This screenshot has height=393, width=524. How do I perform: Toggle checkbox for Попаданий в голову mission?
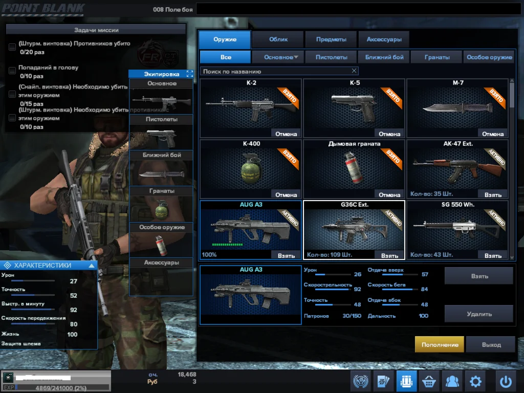coord(12,71)
